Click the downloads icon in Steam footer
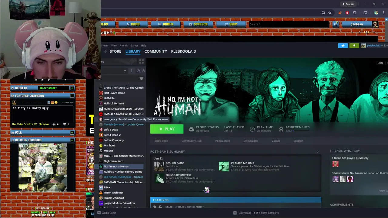This screenshot has height=218, width=388. tap(235, 213)
